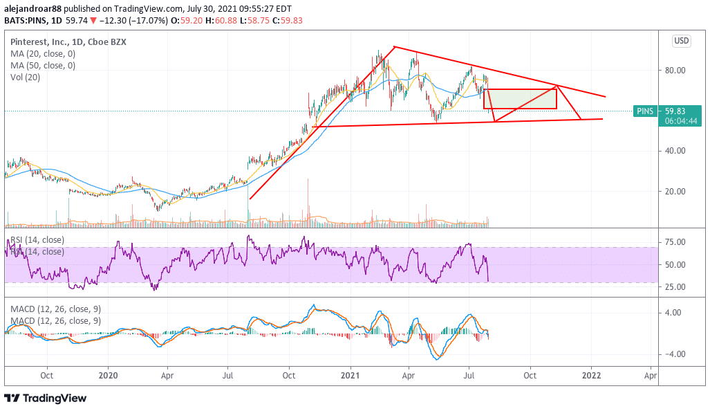Viewport: 710px width, 411px height.
Task: Click the 59.83 current price value
Action: point(675,111)
